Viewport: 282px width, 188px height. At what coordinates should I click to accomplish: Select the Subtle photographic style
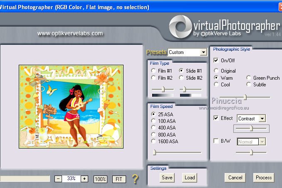pos(249,84)
